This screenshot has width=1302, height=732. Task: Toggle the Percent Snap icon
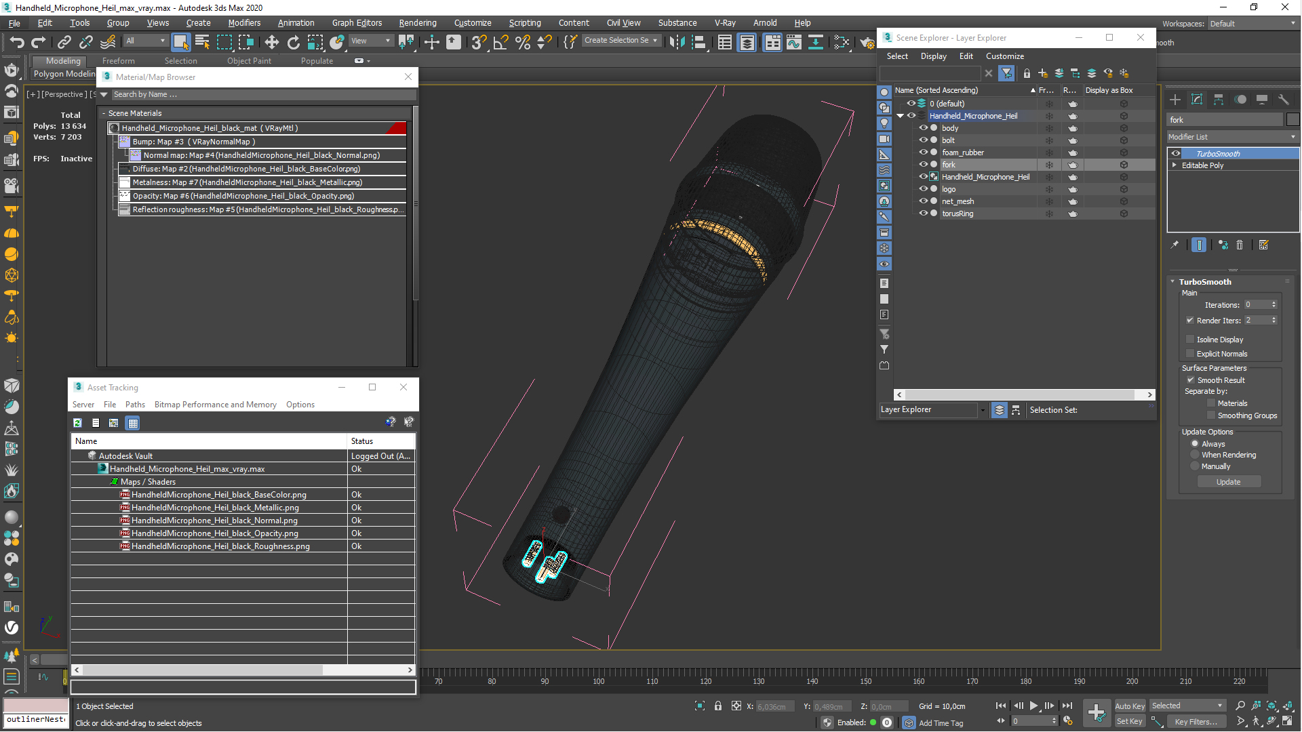(522, 43)
